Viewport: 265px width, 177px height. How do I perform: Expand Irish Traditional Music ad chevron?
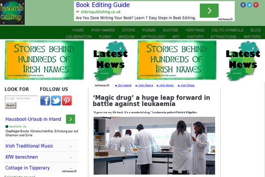click(71, 146)
